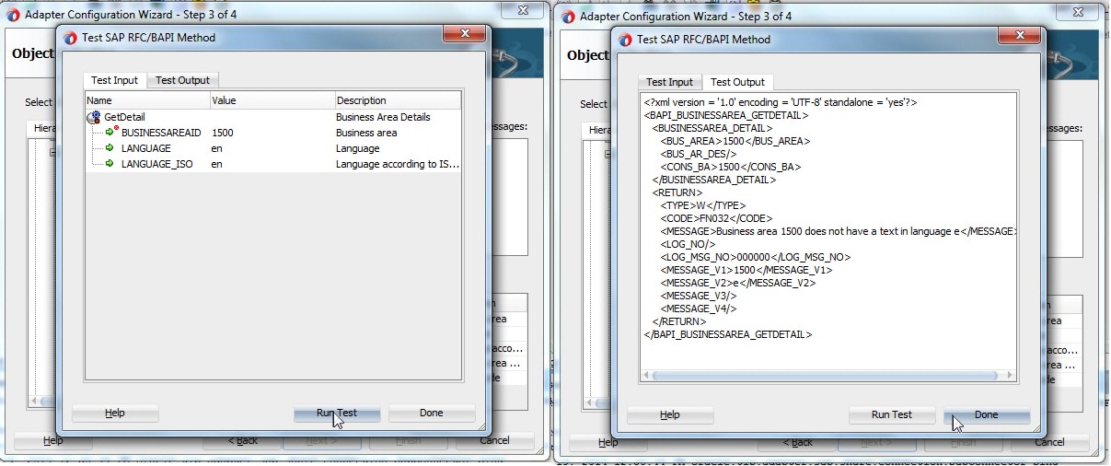Screen dimensions: 1111x466
Task: Click Oracle icon in left Test SAP dialog title
Action: (72, 38)
